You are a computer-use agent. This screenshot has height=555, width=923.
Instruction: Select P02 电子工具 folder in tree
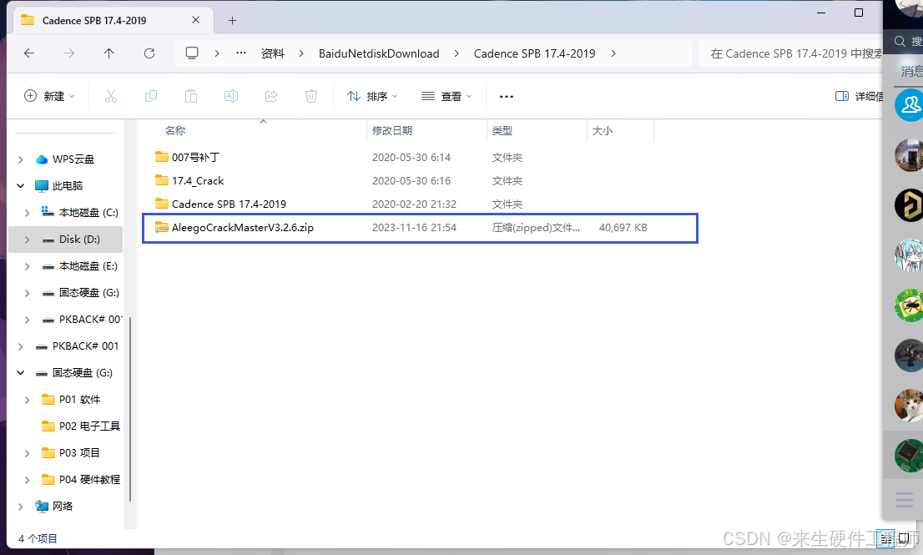(89, 426)
